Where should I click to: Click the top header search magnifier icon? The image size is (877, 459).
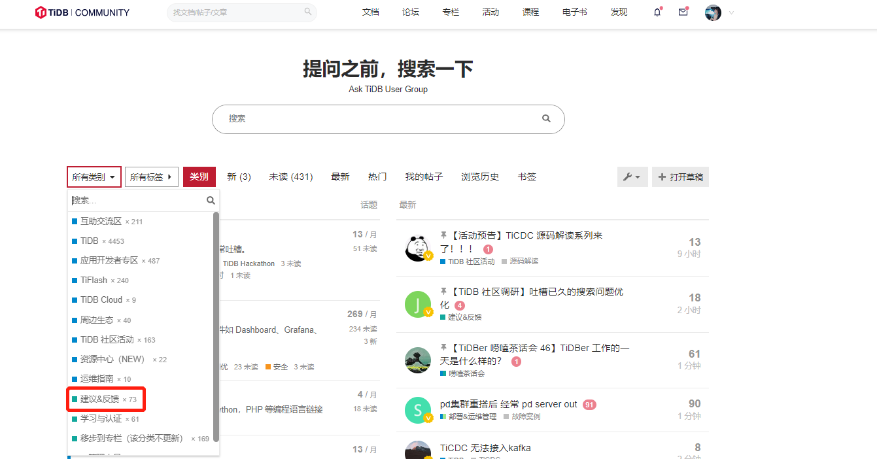point(308,12)
